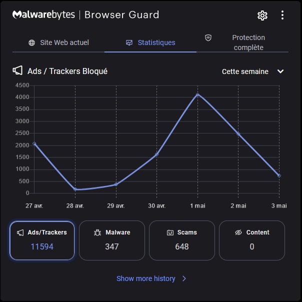Open settings with the gear icon

(x=262, y=15)
